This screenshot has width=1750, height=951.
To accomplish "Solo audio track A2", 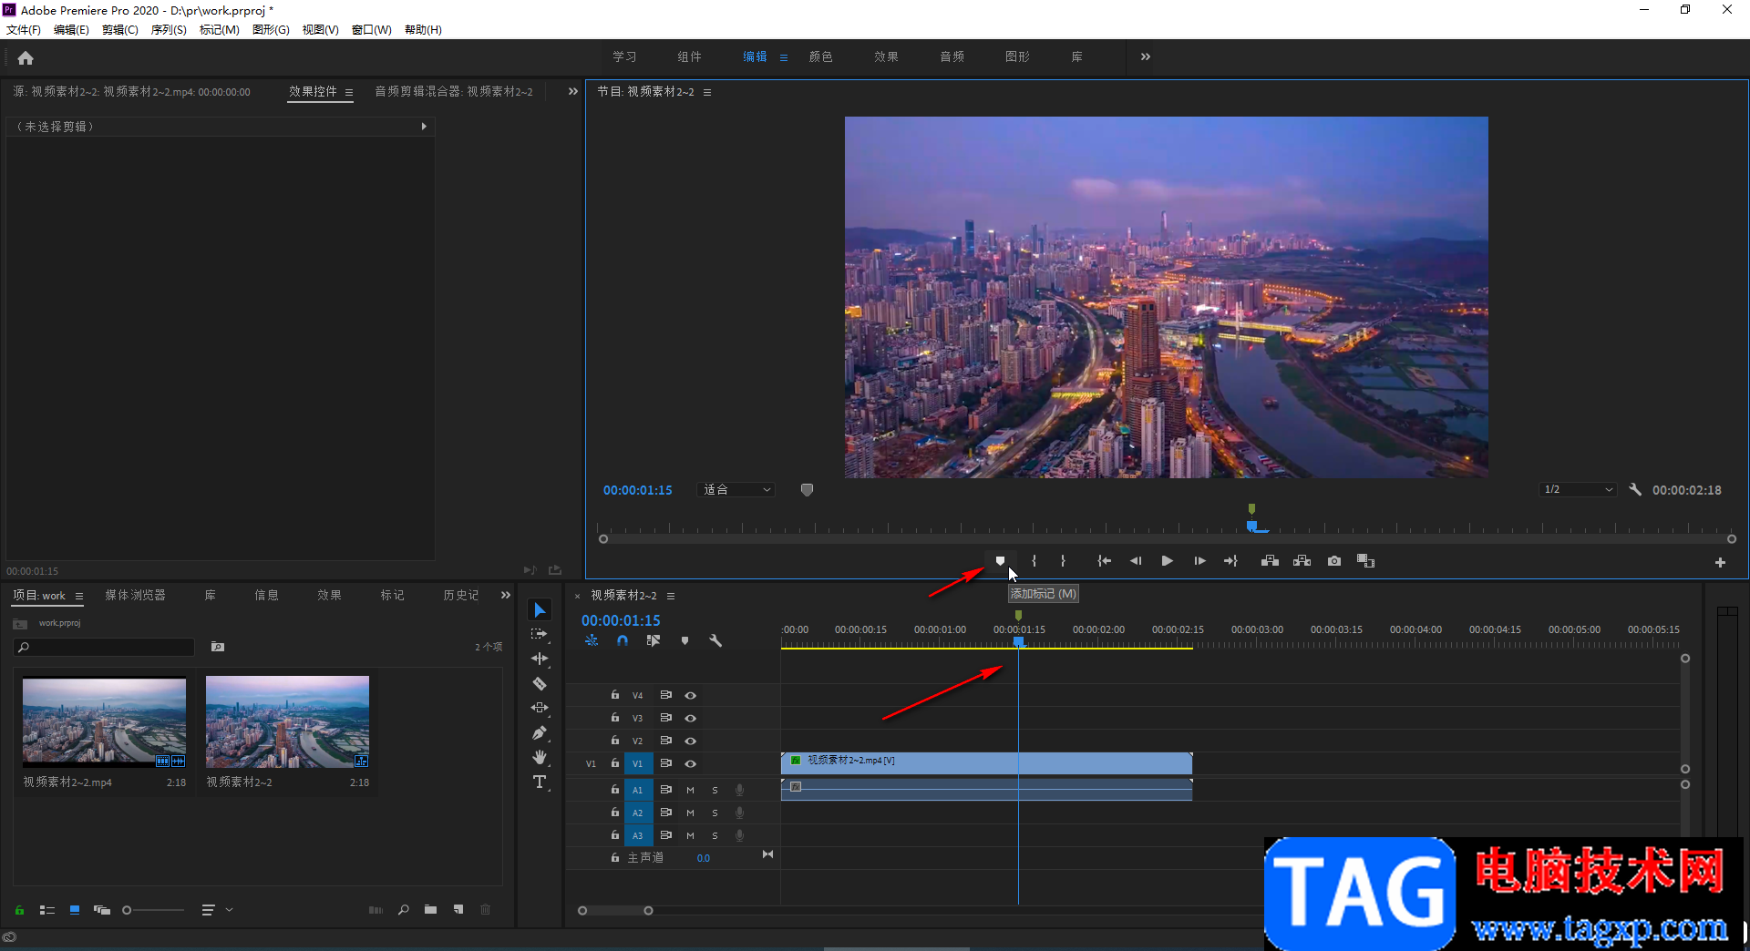I will click(715, 813).
